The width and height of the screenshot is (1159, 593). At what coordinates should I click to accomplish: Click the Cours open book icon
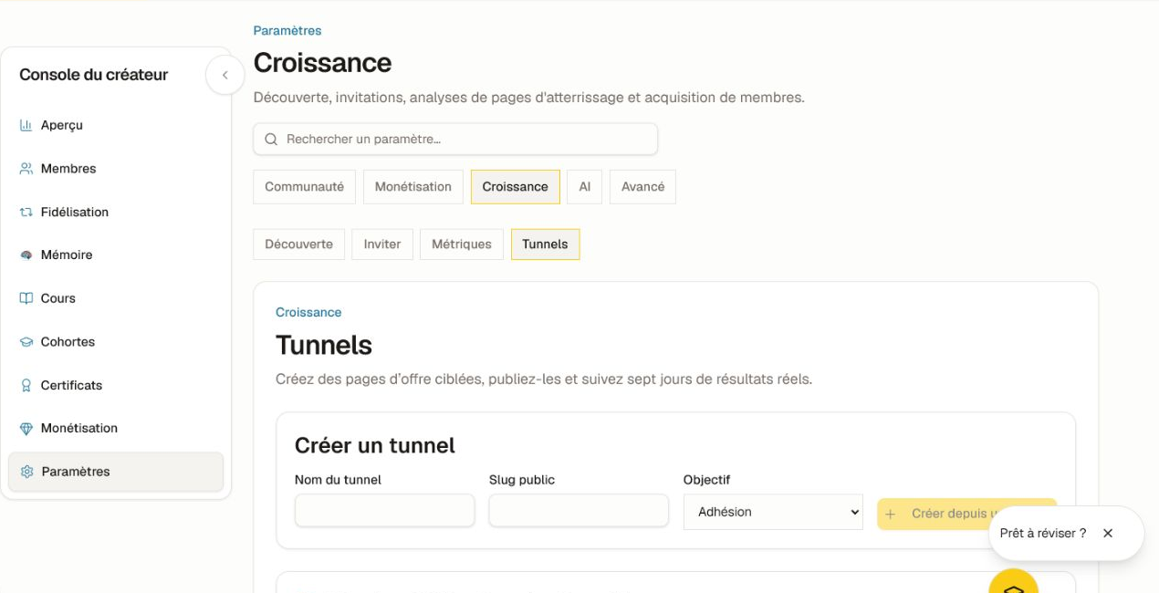click(x=26, y=298)
